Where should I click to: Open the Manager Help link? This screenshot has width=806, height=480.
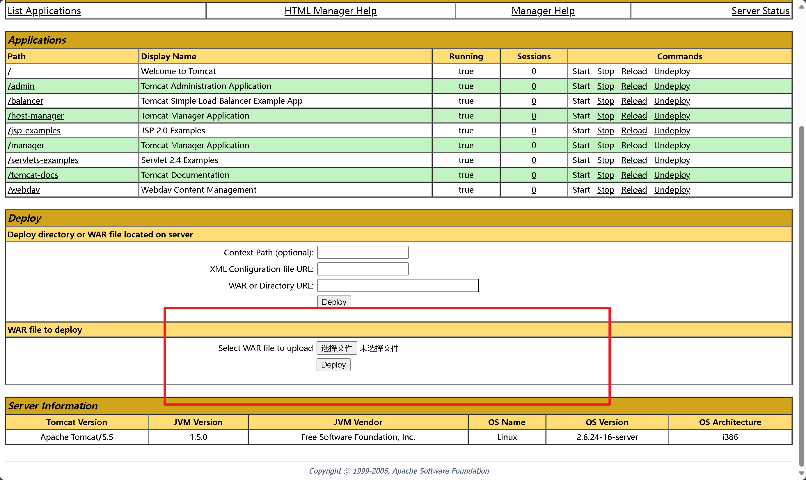tap(543, 11)
